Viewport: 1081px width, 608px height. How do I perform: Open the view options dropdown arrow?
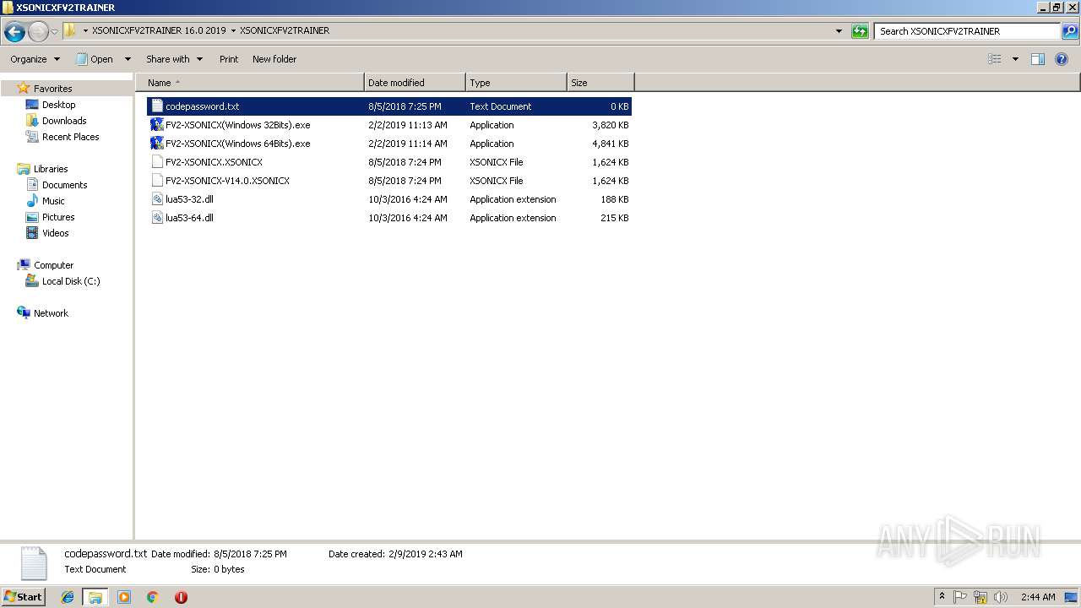pos(1015,59)
